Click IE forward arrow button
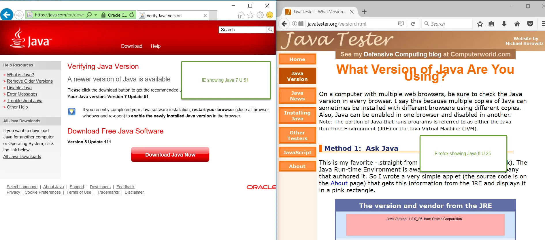This screenshot has width=545, height=240. [19, 15]
